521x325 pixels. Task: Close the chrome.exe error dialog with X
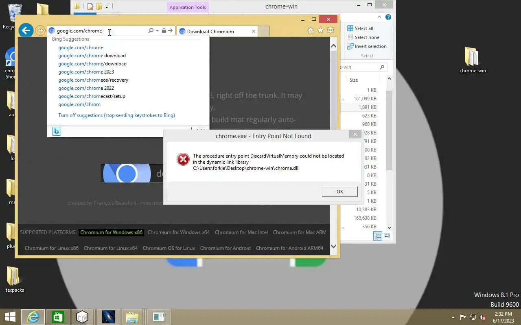(355, 134)
